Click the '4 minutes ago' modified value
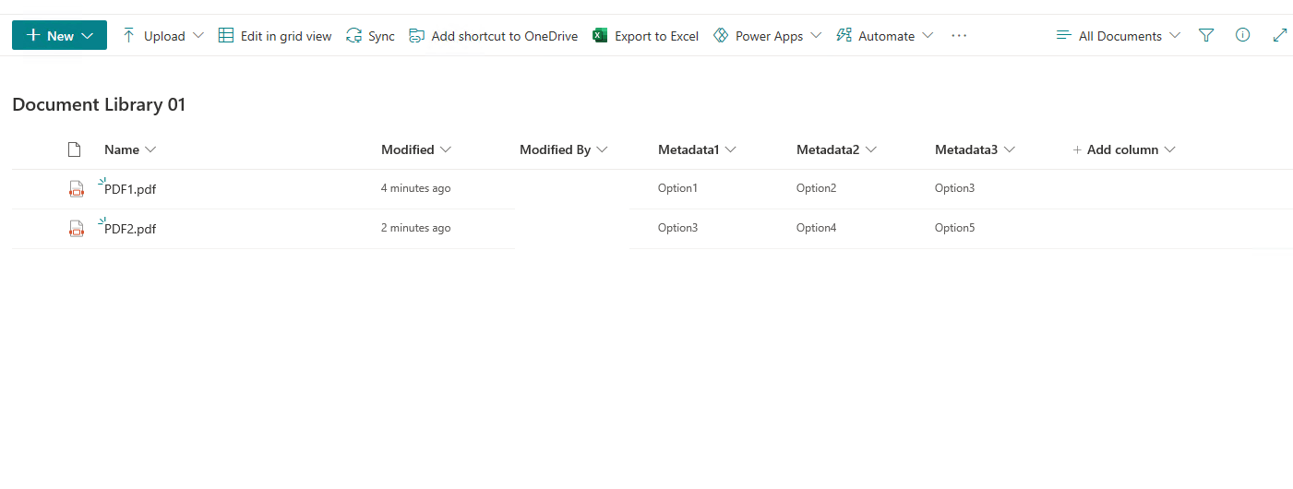 [x=416, y=188]
